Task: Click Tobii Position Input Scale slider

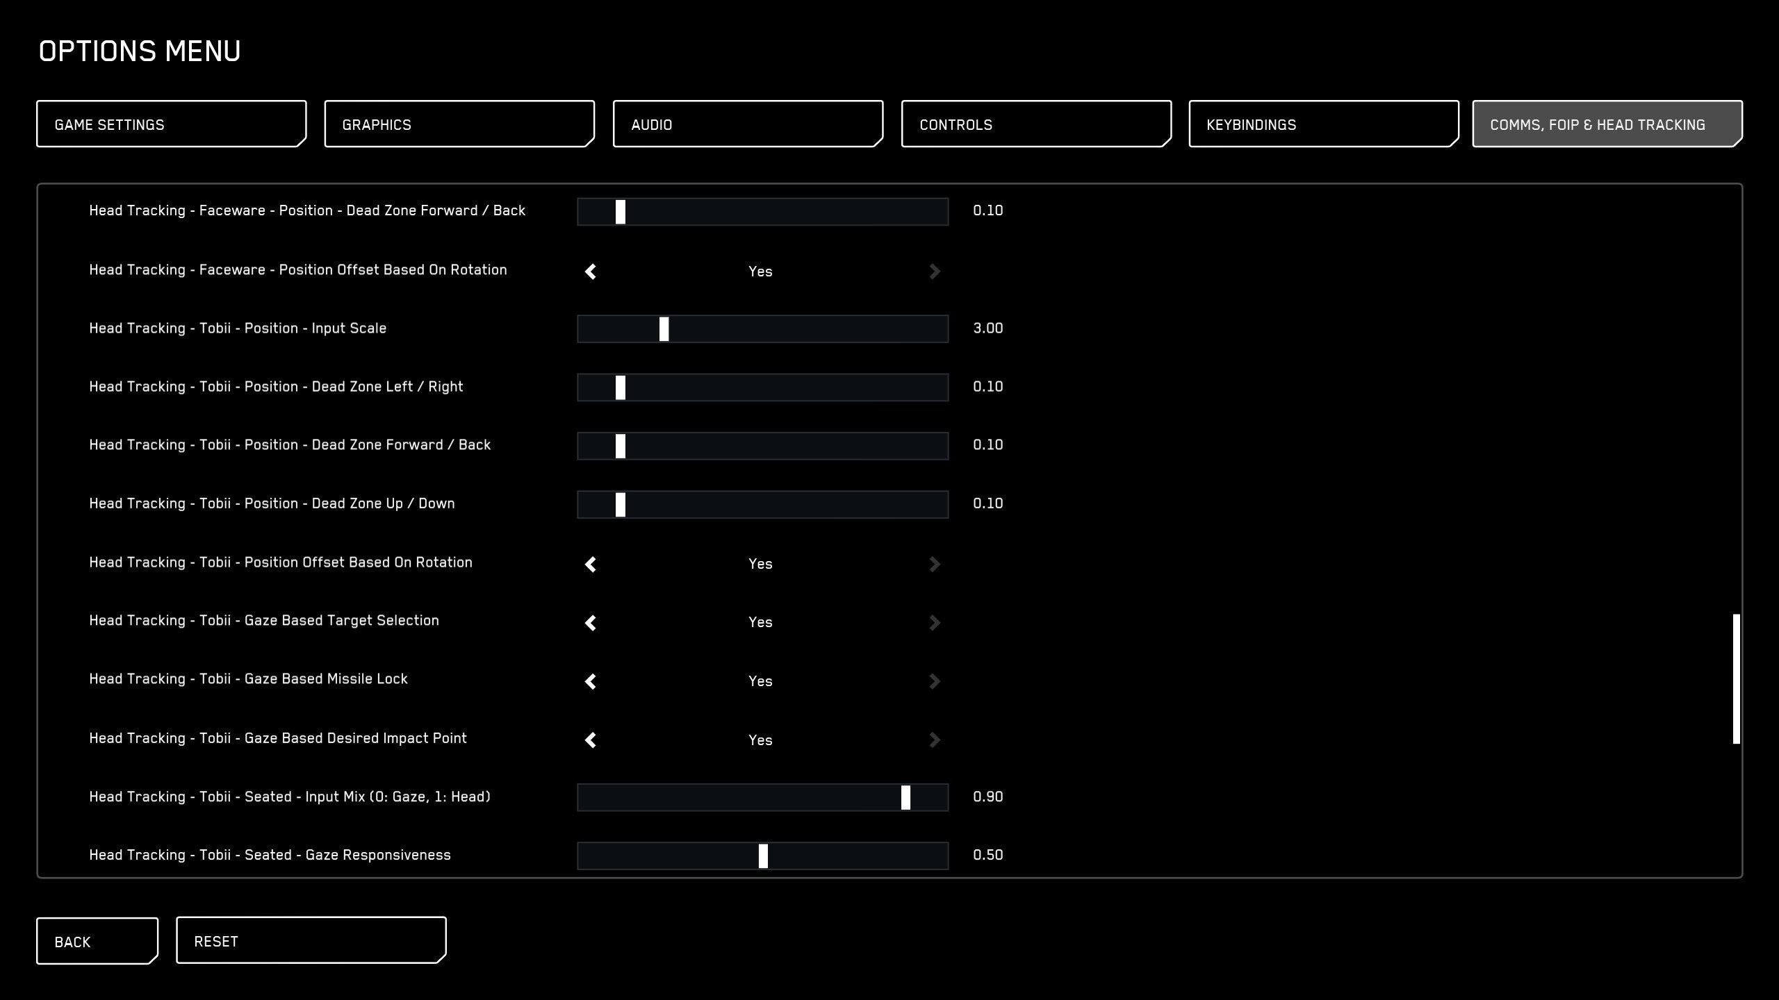Action: [762, 329]
